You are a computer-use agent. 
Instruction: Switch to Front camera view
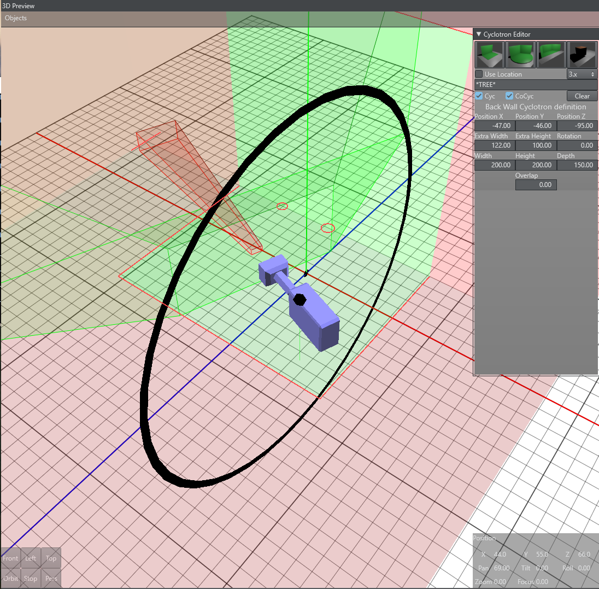pos(10,558)
